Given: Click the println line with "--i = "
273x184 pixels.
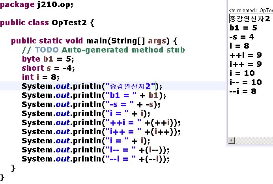Looking at the screenshot, I should [95, 159].
